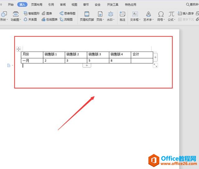Open the 审阅 (Review) tab
This screenshot has height=169, width=199.
tap(63, 5)
